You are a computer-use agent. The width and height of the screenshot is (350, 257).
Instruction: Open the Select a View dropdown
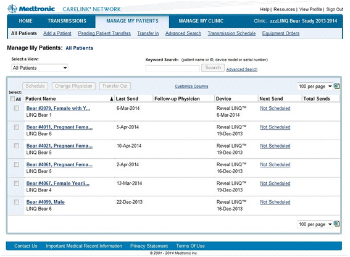pyautogui.click(x=40, y=68)
